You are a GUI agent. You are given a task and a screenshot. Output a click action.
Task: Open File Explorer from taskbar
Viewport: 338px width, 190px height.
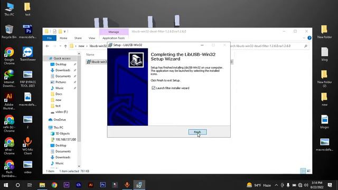[x=42, y=185]
